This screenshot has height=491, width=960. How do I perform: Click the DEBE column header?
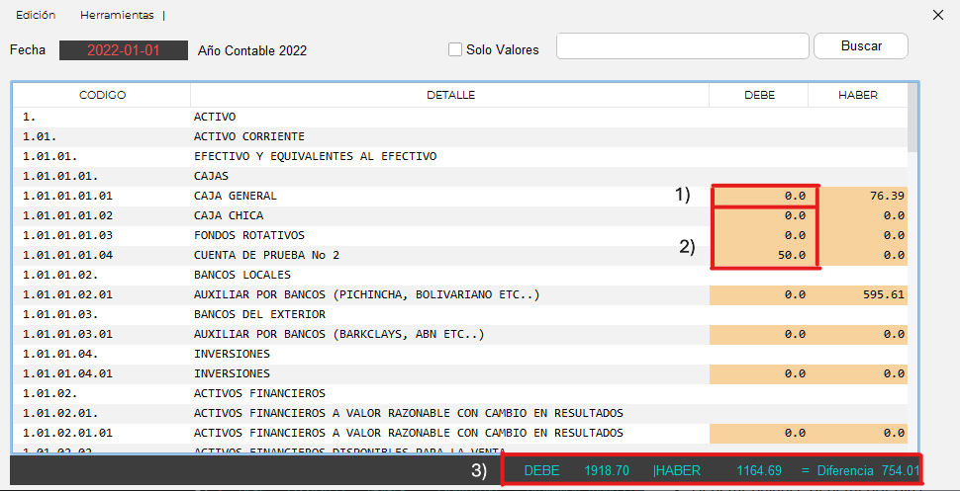[x=759, y=95]
